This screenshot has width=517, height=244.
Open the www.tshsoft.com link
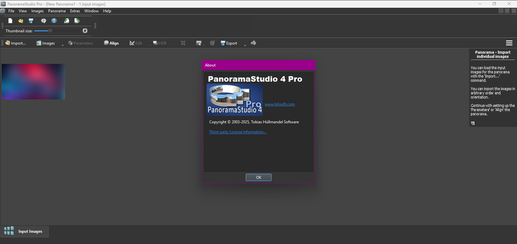[x=280, y=104]
